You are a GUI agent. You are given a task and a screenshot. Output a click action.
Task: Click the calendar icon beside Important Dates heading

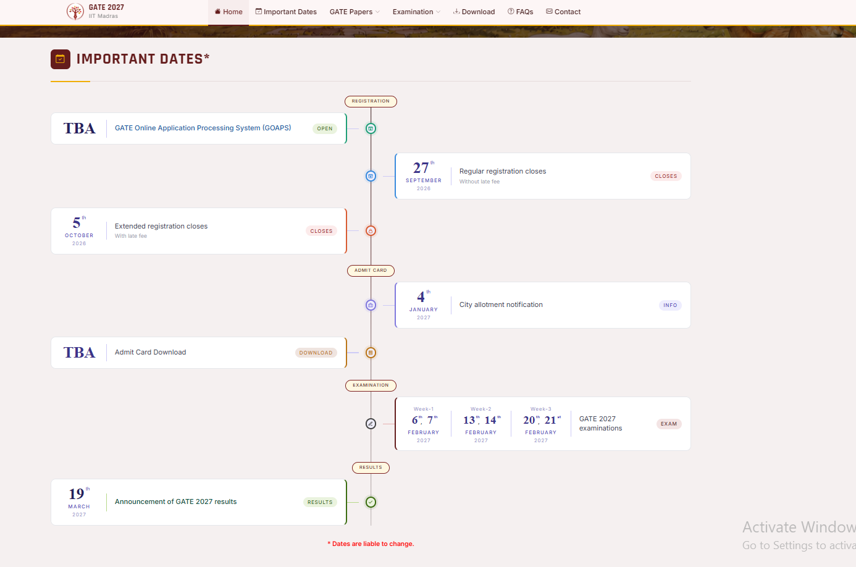61,59
